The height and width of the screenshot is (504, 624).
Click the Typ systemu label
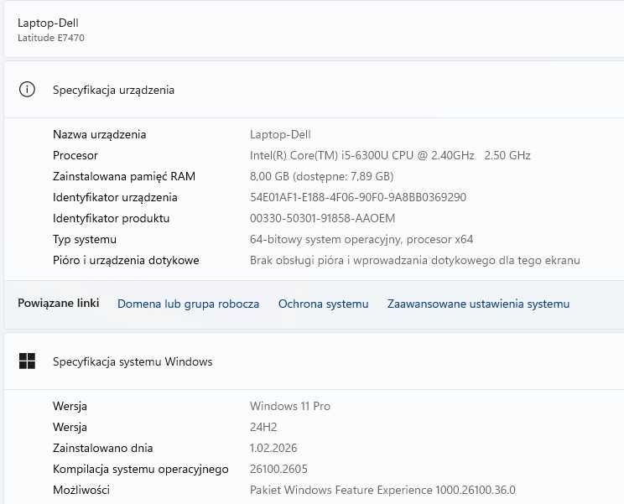coord(85,240)
